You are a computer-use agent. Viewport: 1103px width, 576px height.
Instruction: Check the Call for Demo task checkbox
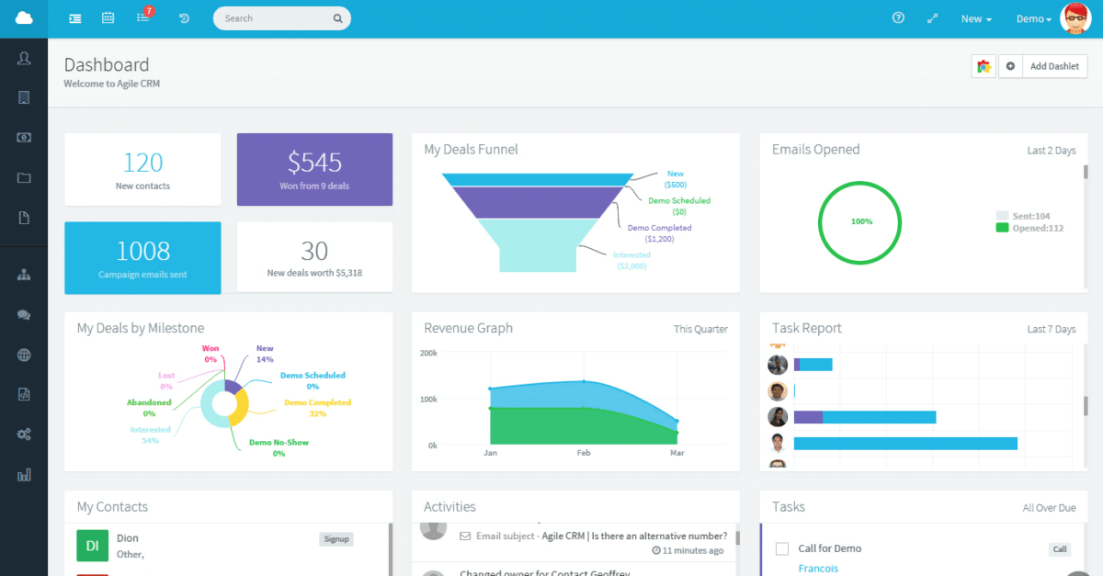pyautogui.click(x=781, y=548)
